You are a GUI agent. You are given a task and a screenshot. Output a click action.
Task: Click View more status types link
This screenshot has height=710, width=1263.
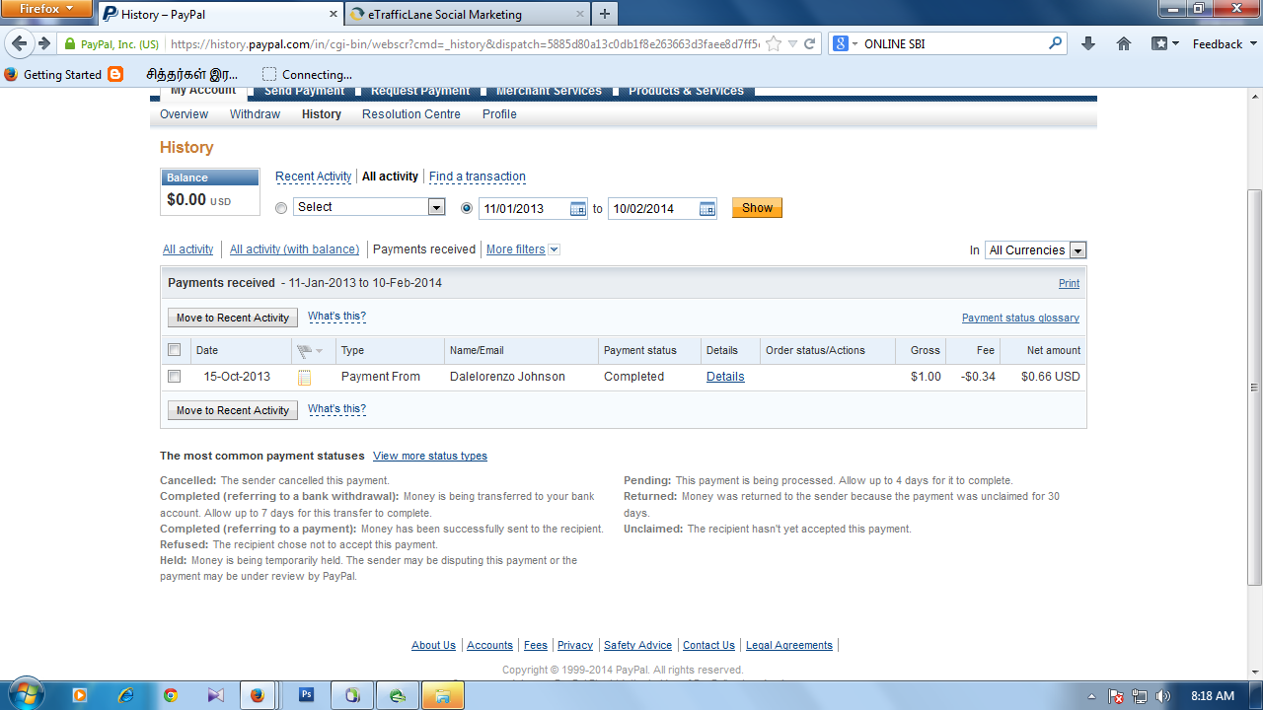click(430, 456)
